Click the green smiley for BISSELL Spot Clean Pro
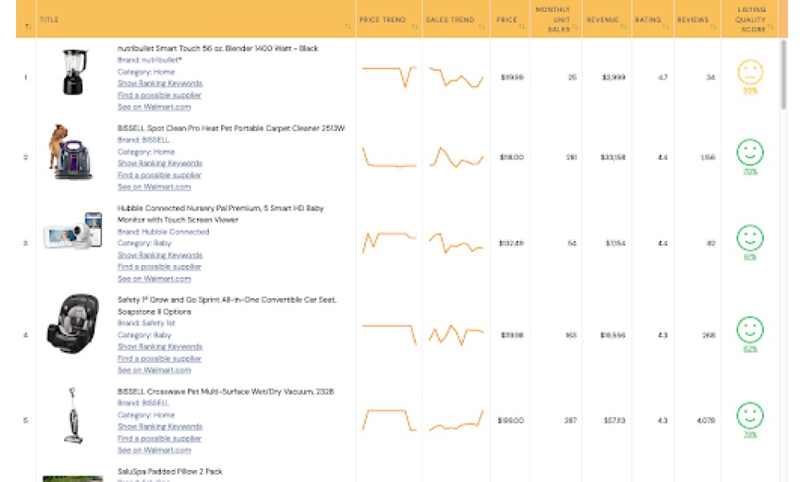804x482 pixels. (750, 152)
